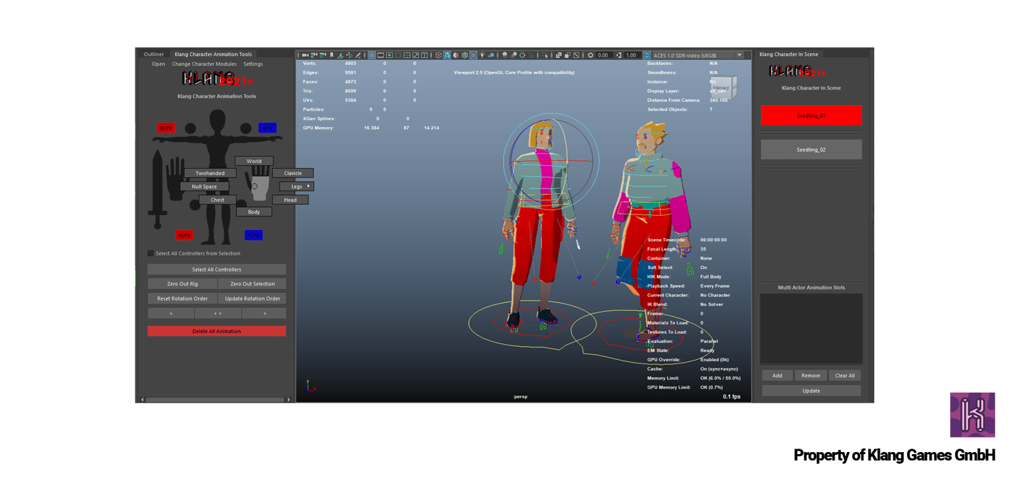Click the viewport select camera icon
1013x480 pixels.
(x=305, y=55)
